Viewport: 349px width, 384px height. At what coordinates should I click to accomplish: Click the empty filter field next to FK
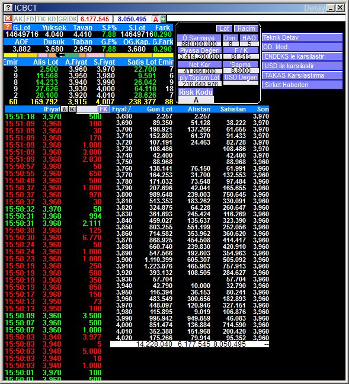pos(87,109)
